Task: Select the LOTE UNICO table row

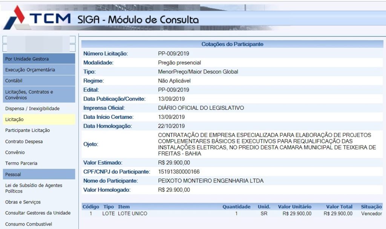Action: point(132,214)
